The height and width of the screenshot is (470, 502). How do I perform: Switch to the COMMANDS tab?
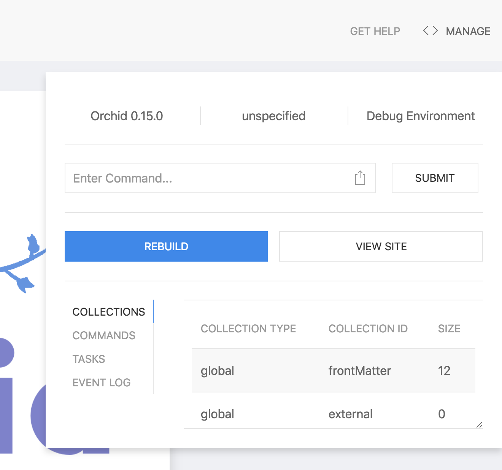click(x=104, y=335)
